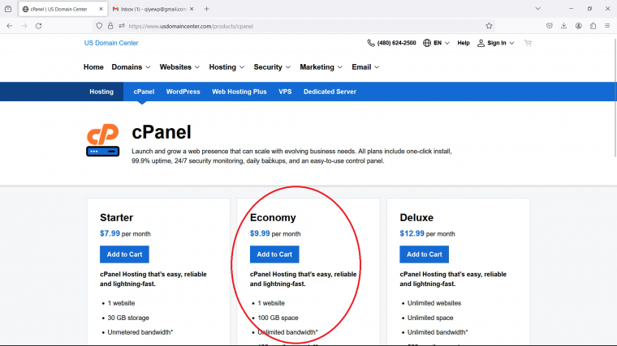Expand the Hosting main menu dropdown
Screen dimensions: 617x346
point(227,67)
